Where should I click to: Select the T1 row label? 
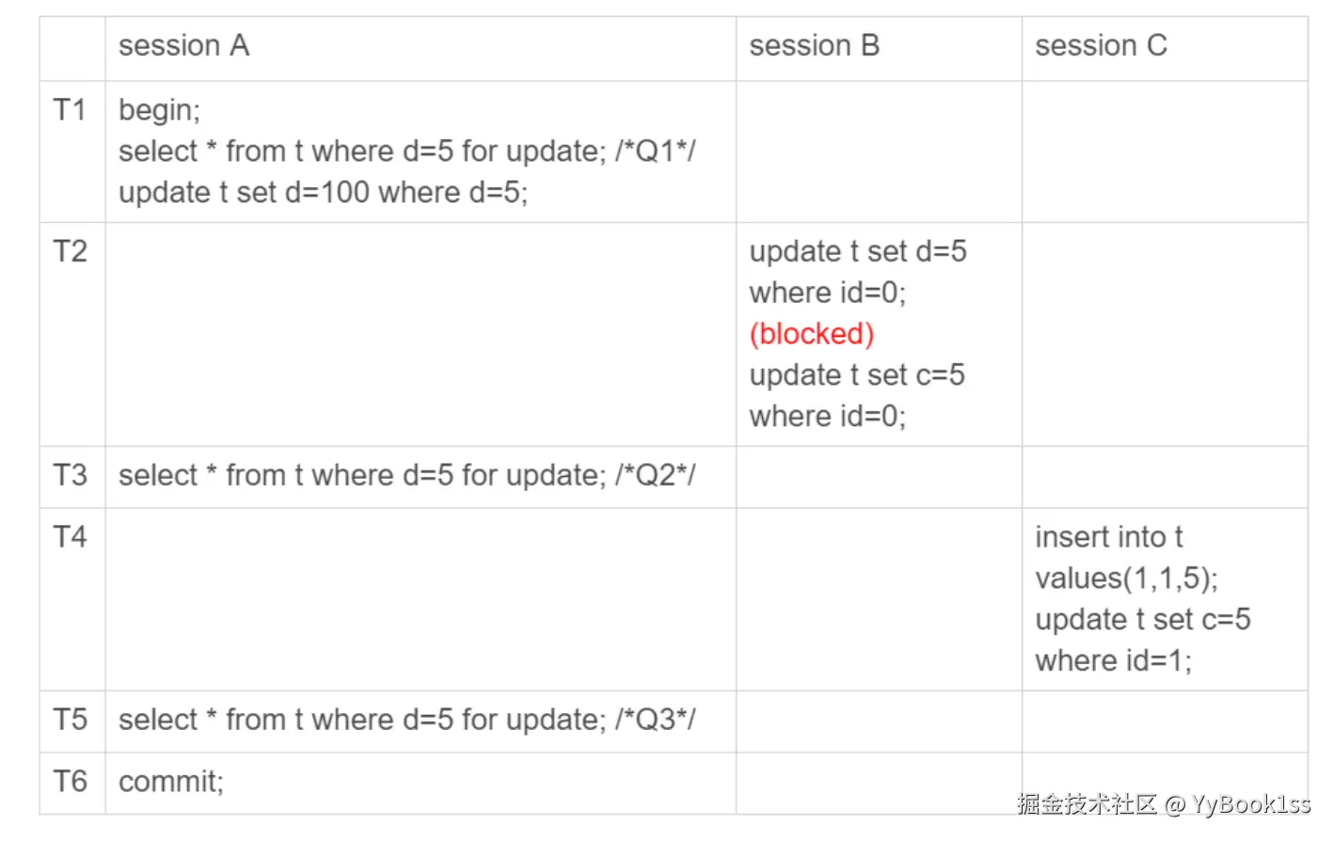tap(70, 110)
